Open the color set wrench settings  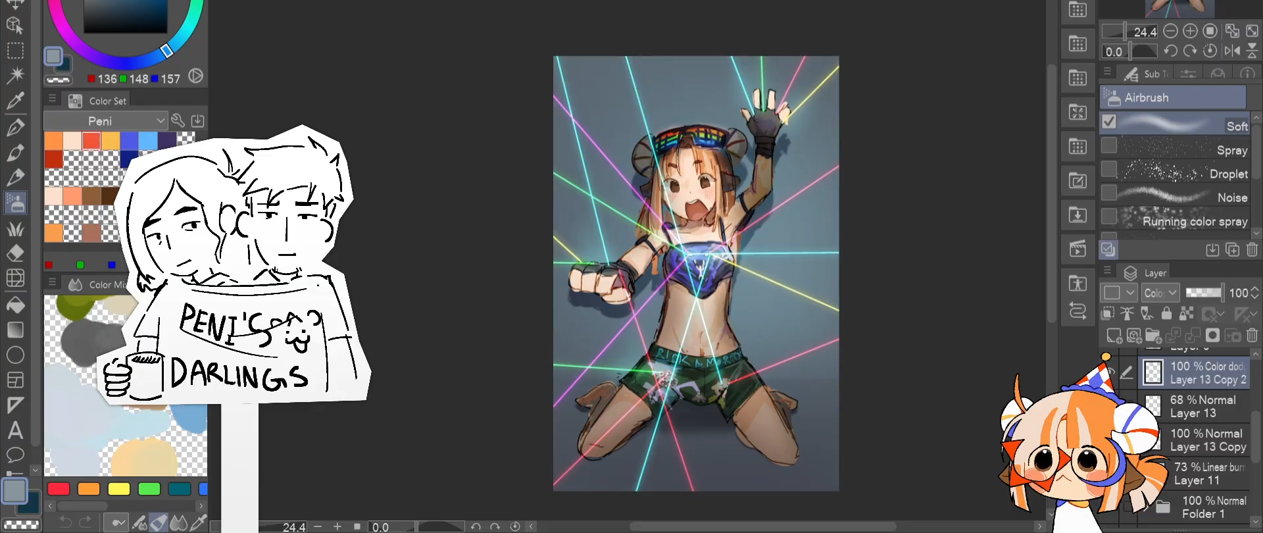[178, 120]
